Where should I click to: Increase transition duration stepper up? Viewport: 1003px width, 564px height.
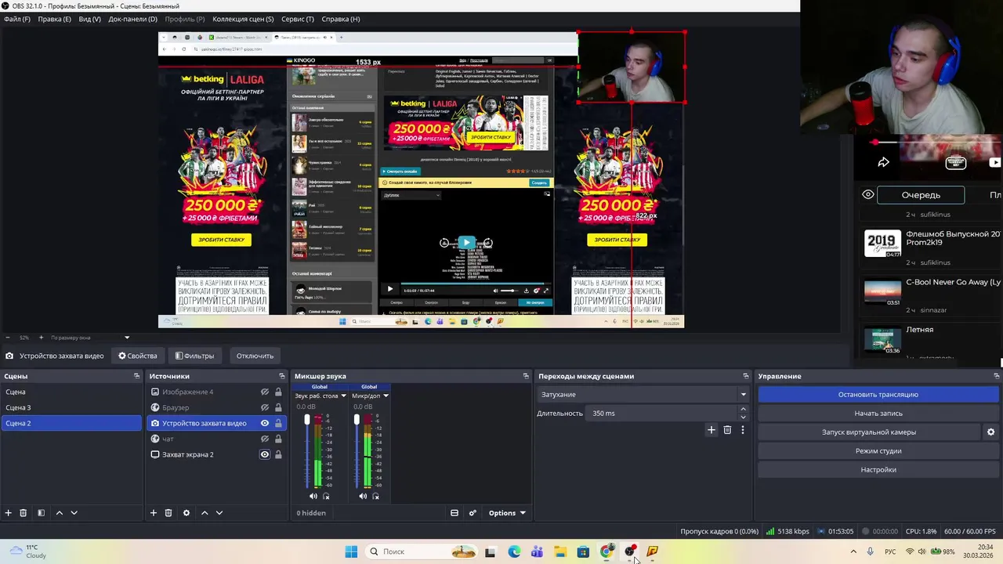(x=743, y=409)
